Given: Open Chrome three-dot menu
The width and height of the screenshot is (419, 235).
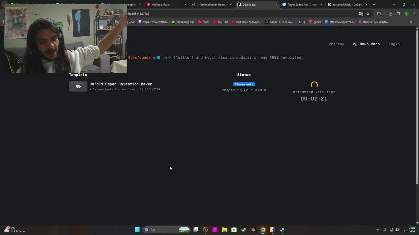Looking at the screenshot, I should [414, 14].
